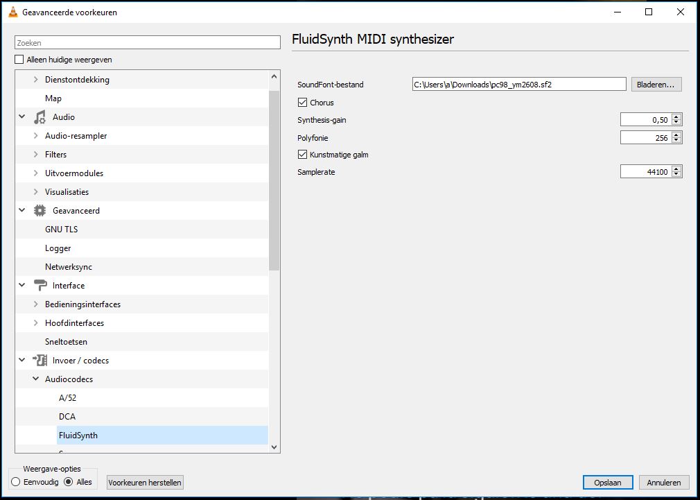Image resolution: width=700 pixels, height=500 pixels.
Task: Click the Annuleren button
Action: 664,483
